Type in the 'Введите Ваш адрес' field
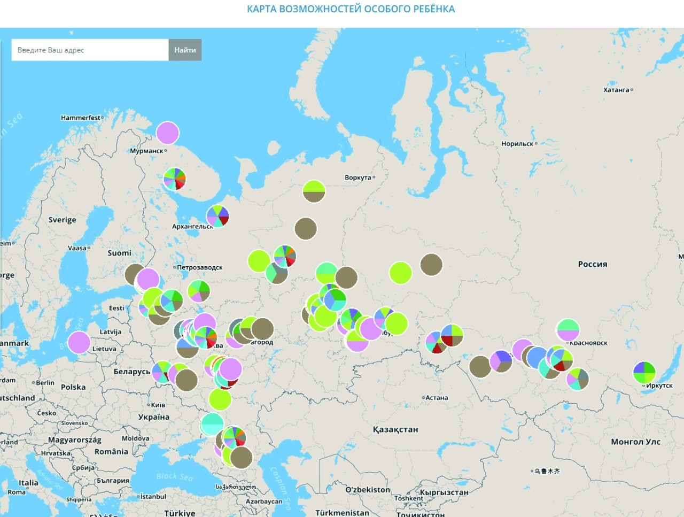The image size is (684, 517). [x=90, y=50]
